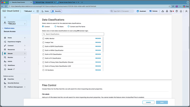Expand the Monitor sidebar menu
Screen dimensions: 190x107
25,57
